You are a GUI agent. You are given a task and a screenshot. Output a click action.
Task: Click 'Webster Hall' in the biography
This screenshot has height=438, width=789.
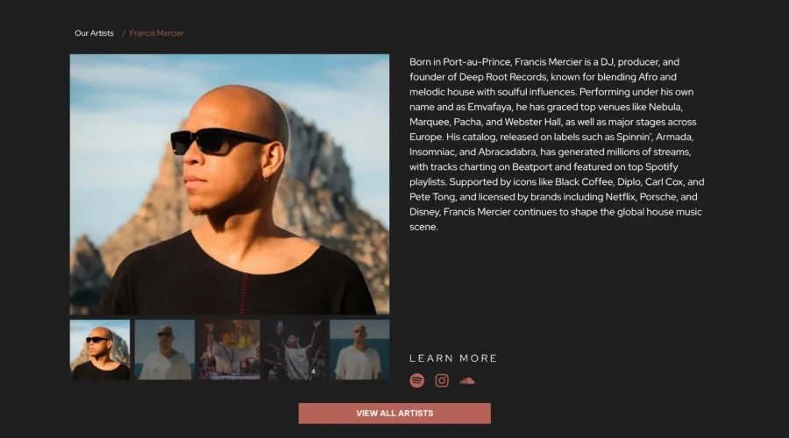tap(533, 122)
